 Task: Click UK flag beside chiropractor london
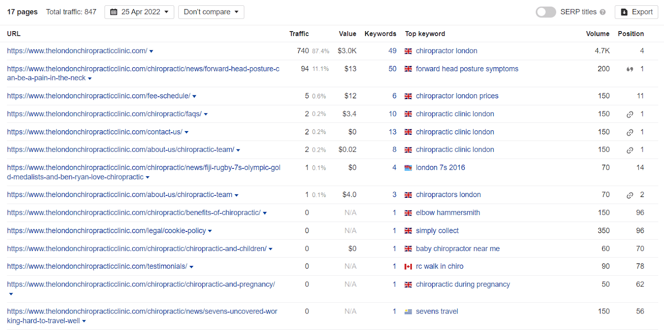pyautogui.click(x=408, y=51)
